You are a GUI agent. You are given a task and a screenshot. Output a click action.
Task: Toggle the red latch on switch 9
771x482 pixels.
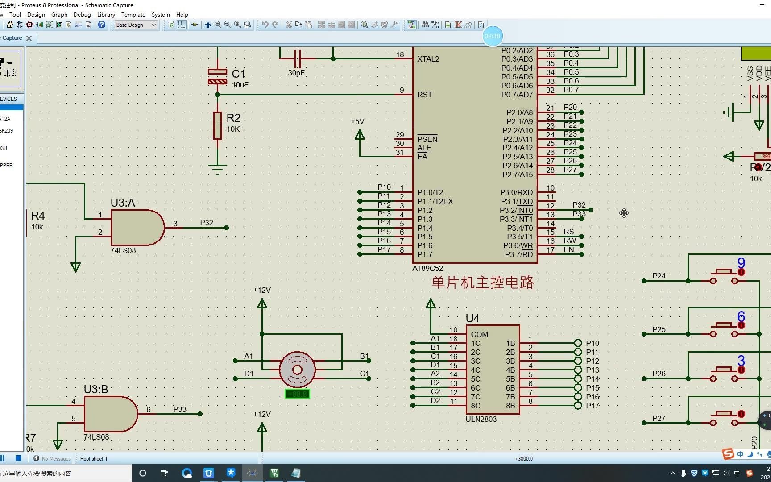(741, 272)
